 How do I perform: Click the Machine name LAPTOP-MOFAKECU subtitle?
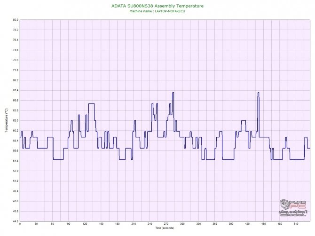click(x=157, y=11)
